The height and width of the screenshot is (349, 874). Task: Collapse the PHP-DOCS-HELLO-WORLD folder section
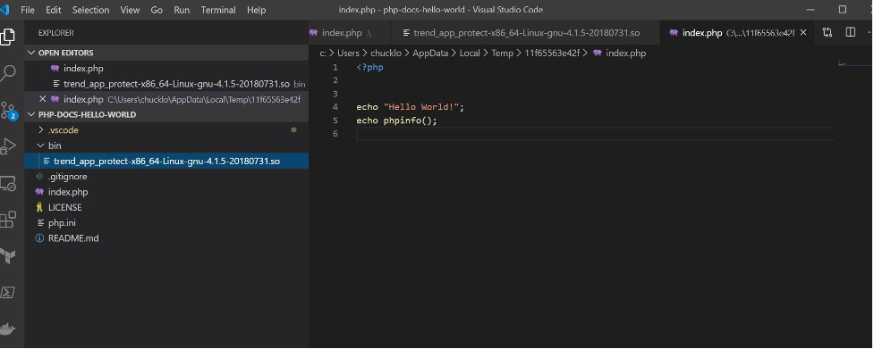click(x=166, y=114)
